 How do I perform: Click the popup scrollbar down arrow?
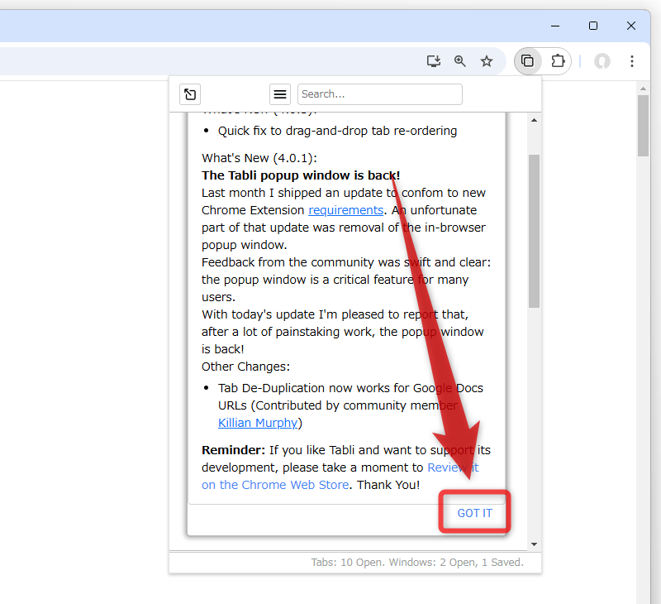click(x=534, y=544)
